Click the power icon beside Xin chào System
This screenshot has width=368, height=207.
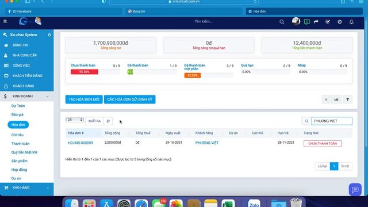point(49,34)
